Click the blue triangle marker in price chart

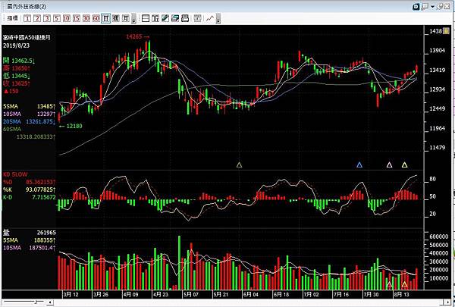click(x=359, y=164)
